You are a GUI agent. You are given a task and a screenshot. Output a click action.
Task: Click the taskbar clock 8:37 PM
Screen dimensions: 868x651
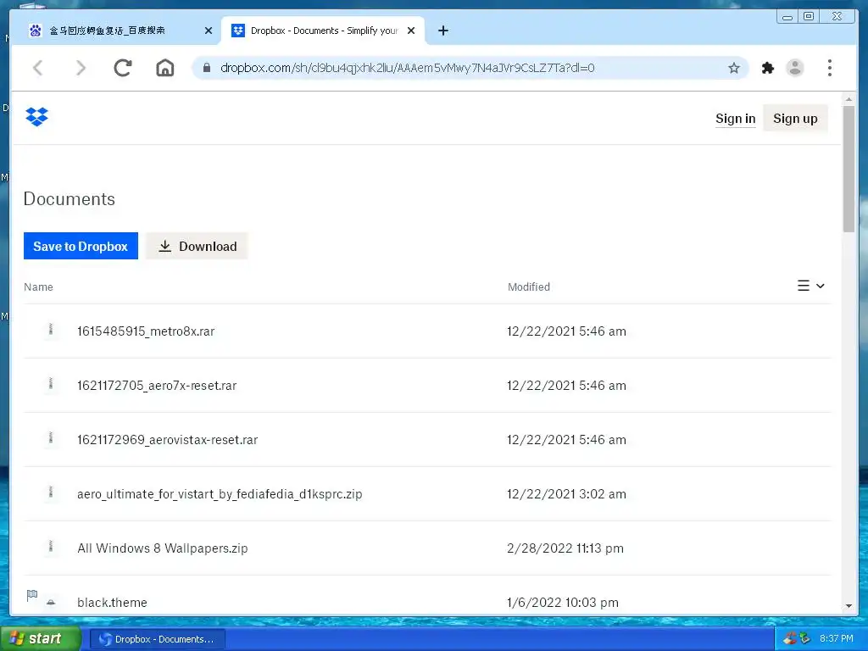tap(837, 639)
